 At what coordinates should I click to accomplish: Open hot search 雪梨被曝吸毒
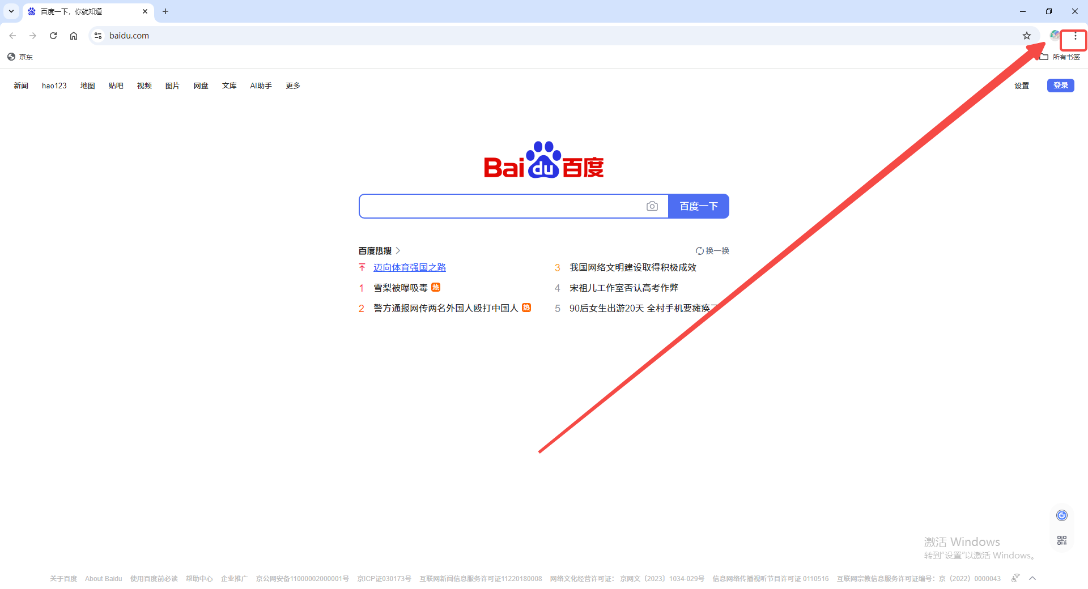401,288
